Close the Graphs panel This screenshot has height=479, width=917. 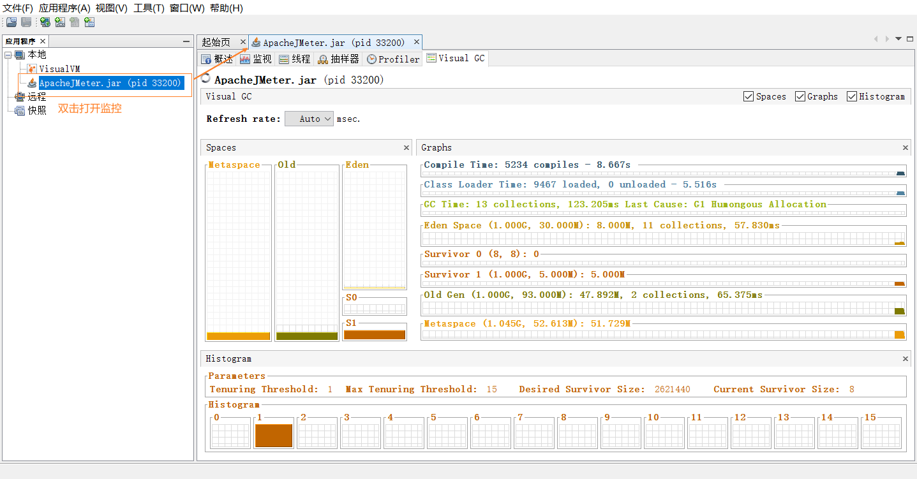905,147
